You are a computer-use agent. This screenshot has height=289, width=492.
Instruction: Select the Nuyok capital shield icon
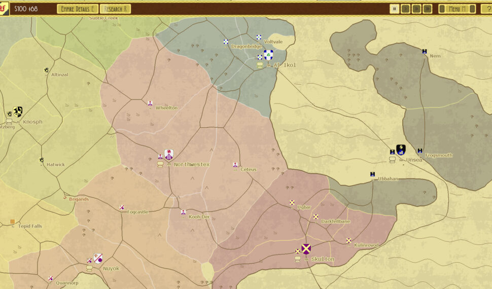98,259
